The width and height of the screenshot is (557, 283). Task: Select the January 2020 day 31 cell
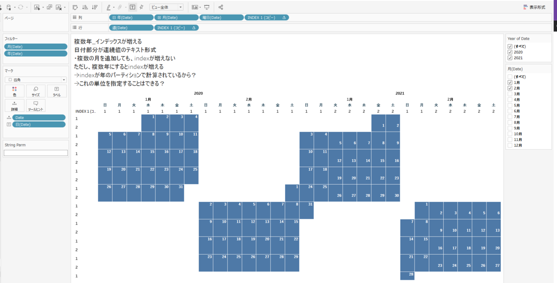click(177, 193)
